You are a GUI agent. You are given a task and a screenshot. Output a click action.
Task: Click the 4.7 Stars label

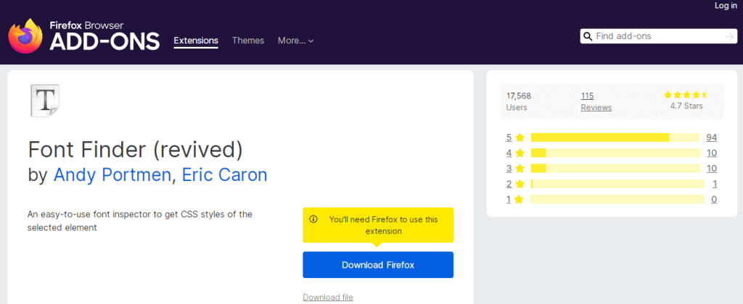686,106
